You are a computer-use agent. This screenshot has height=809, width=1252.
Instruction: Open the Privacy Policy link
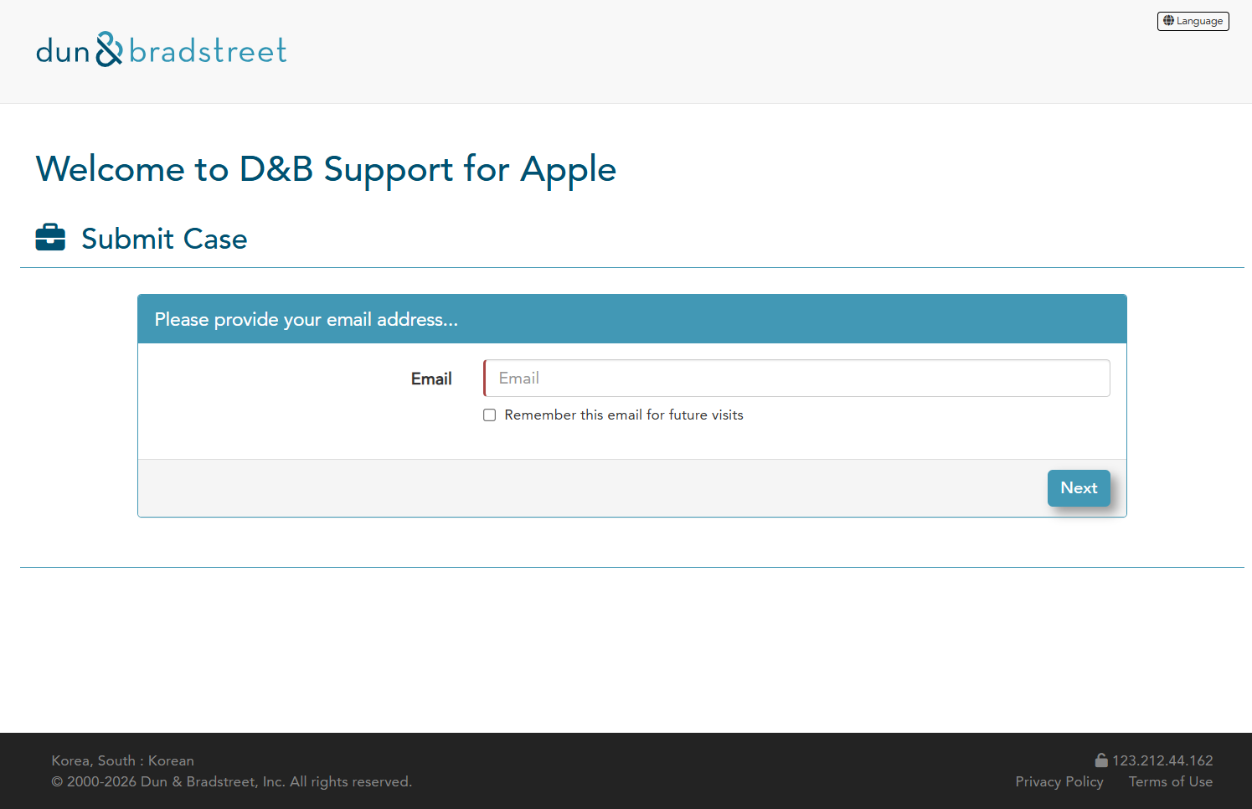pos(1059,781)
